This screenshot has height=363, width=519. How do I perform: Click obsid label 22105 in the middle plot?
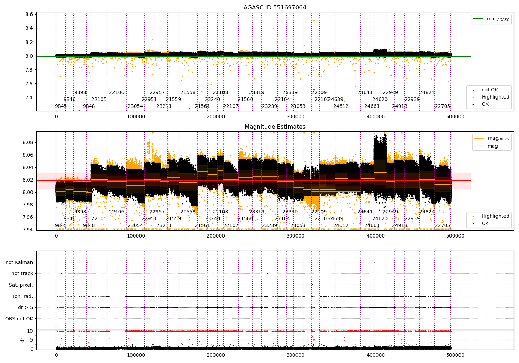pyautogui.click(x=99, y=219)
